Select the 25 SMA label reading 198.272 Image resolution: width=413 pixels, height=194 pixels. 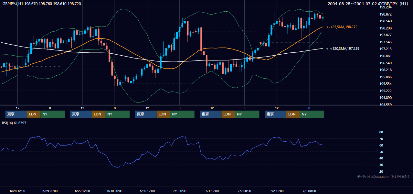(x=342, y=27)
